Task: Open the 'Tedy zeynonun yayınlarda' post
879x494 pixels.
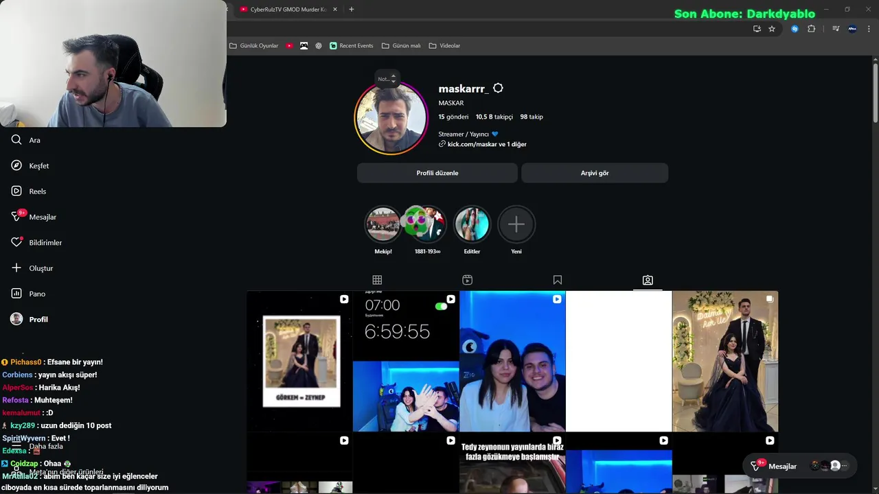Action: click(x=512, y=463)
